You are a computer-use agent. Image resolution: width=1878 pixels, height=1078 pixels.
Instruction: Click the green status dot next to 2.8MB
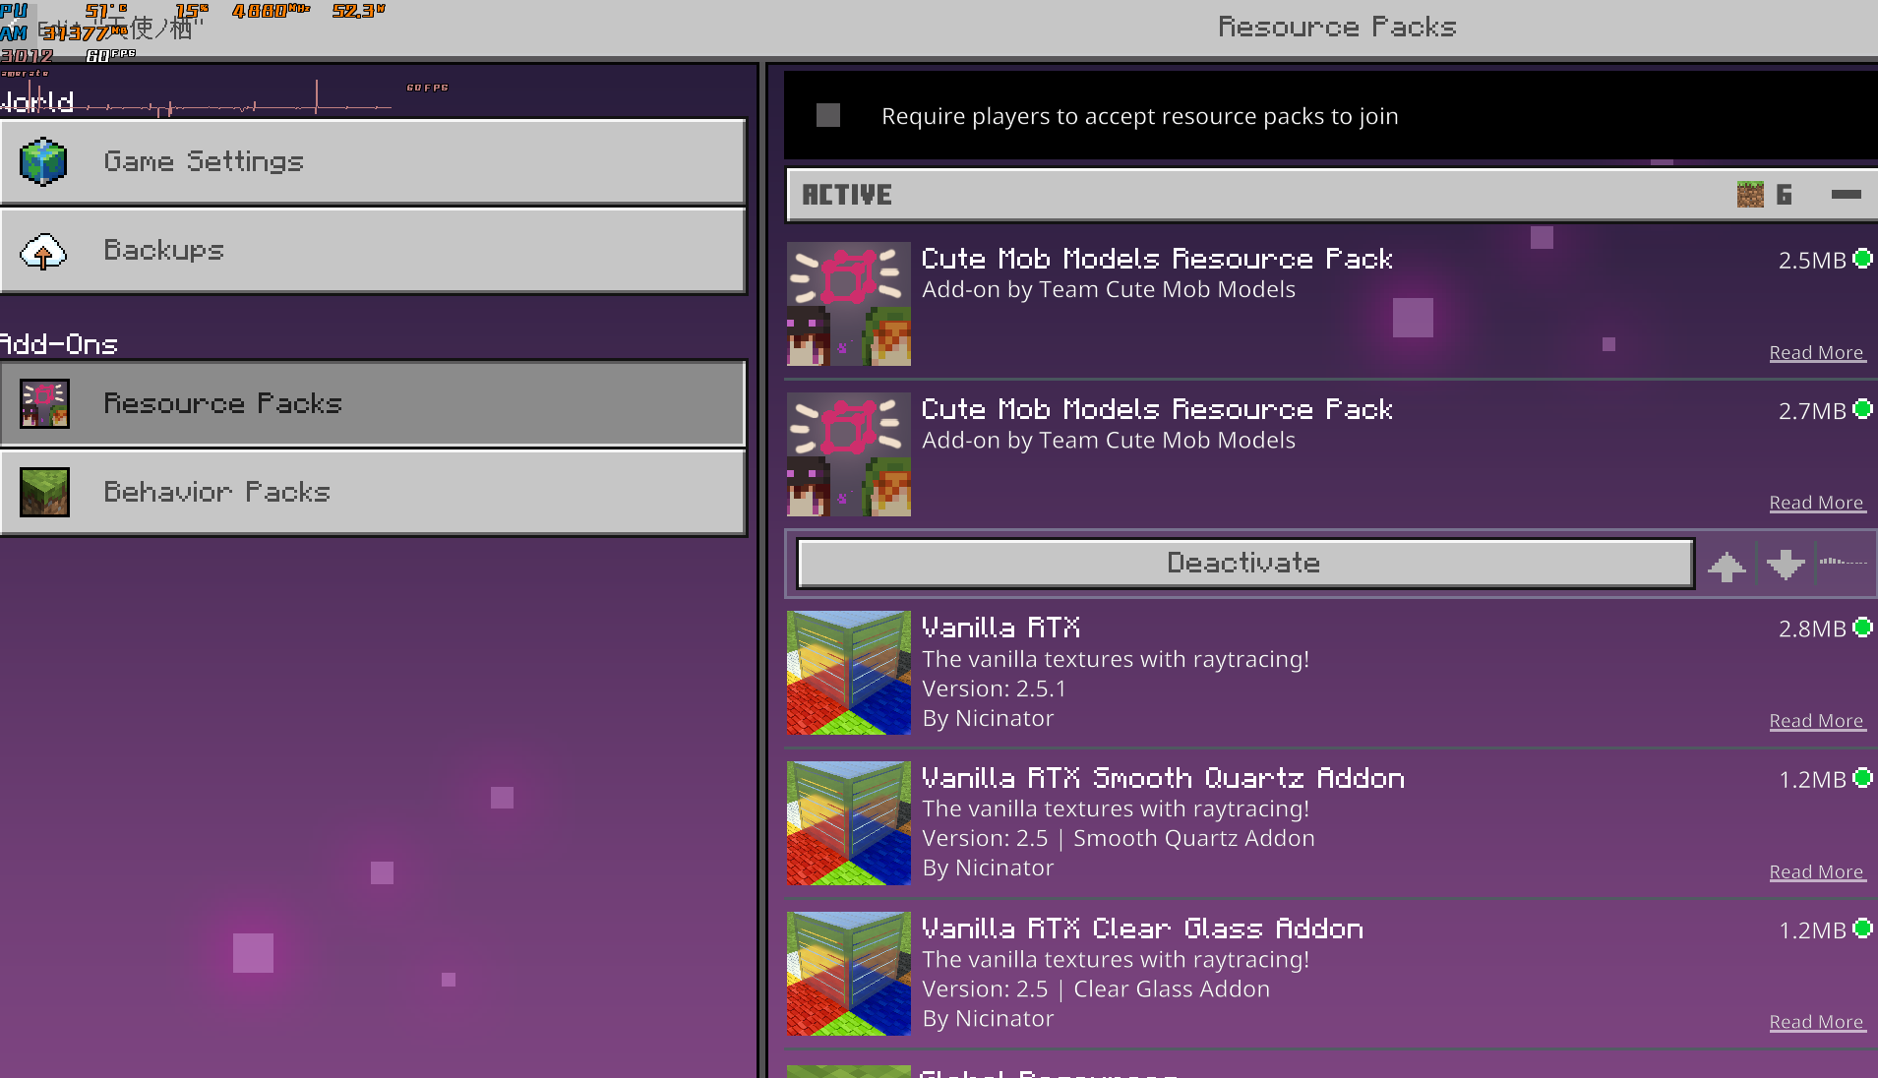[1862, 628]
